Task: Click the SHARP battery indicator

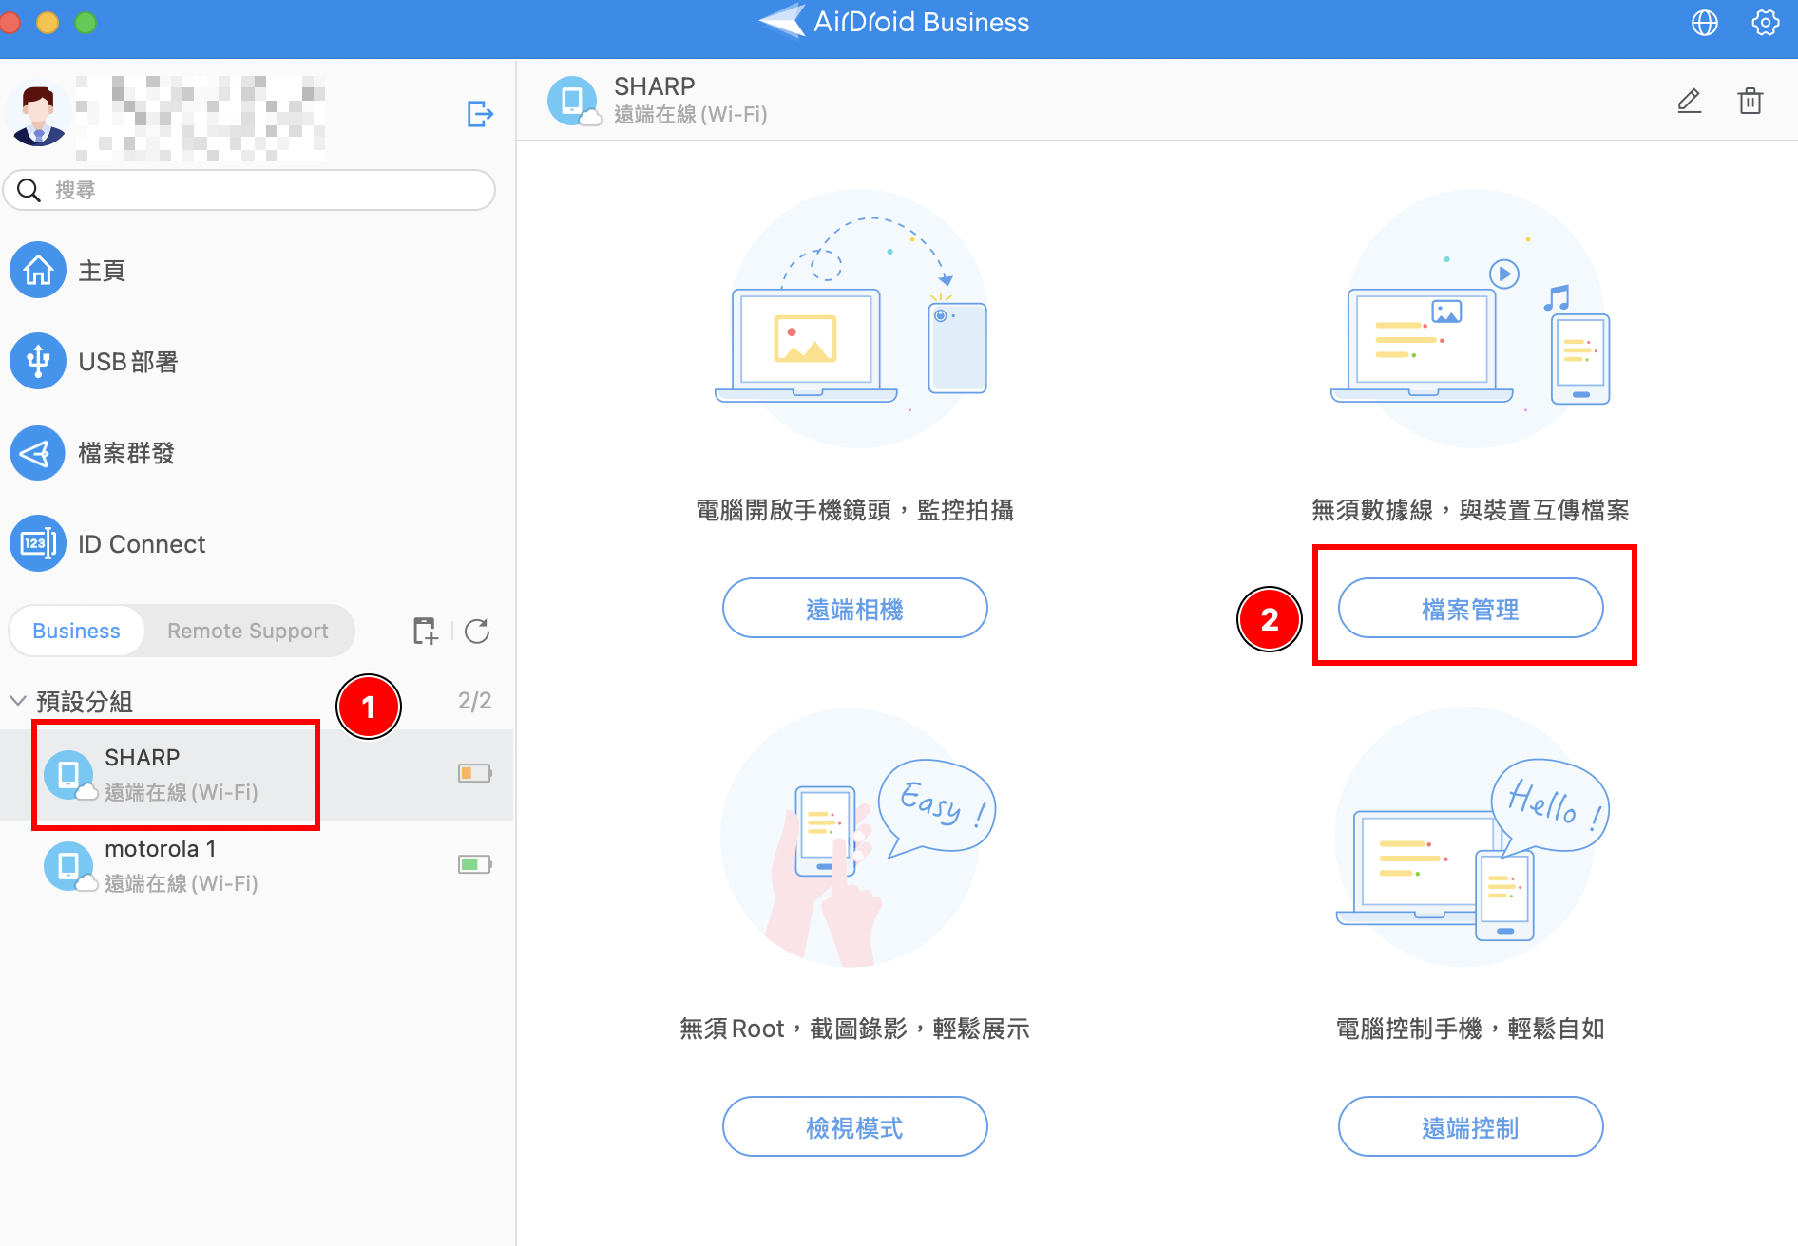Action: click(474, 773)
